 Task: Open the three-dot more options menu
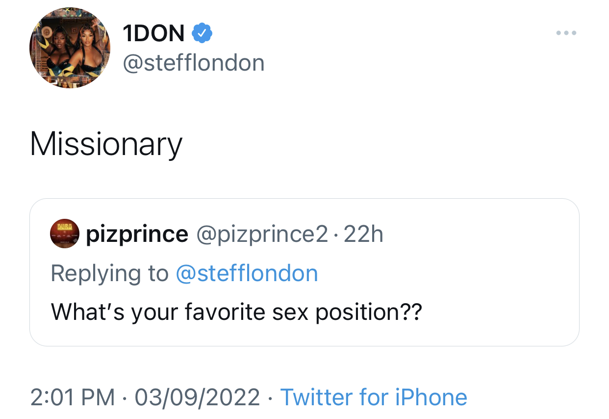[x=566, y=33]
